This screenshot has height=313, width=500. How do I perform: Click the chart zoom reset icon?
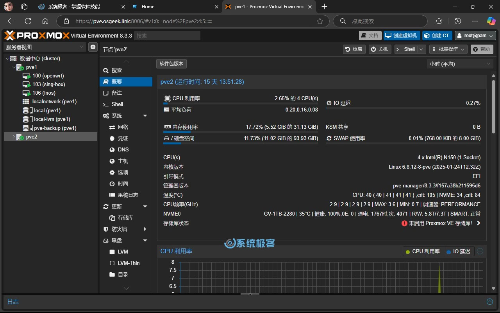coord(480,252)
